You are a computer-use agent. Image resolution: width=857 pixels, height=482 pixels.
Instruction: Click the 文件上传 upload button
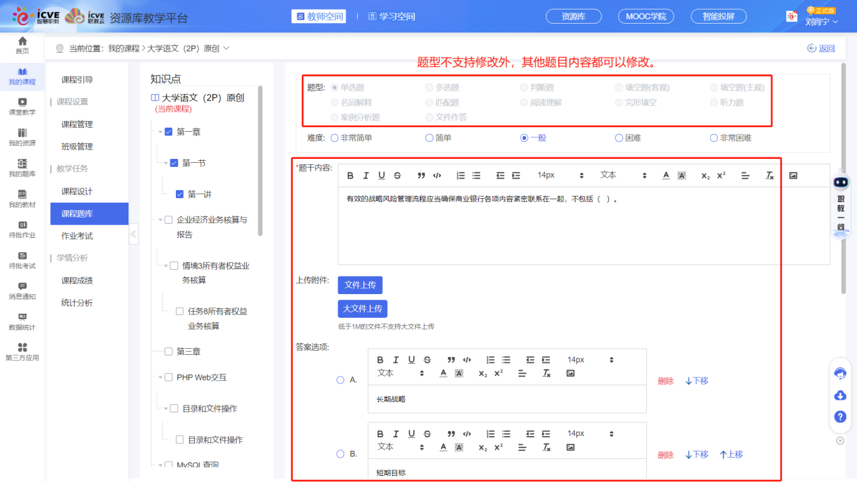click(360, 285)
